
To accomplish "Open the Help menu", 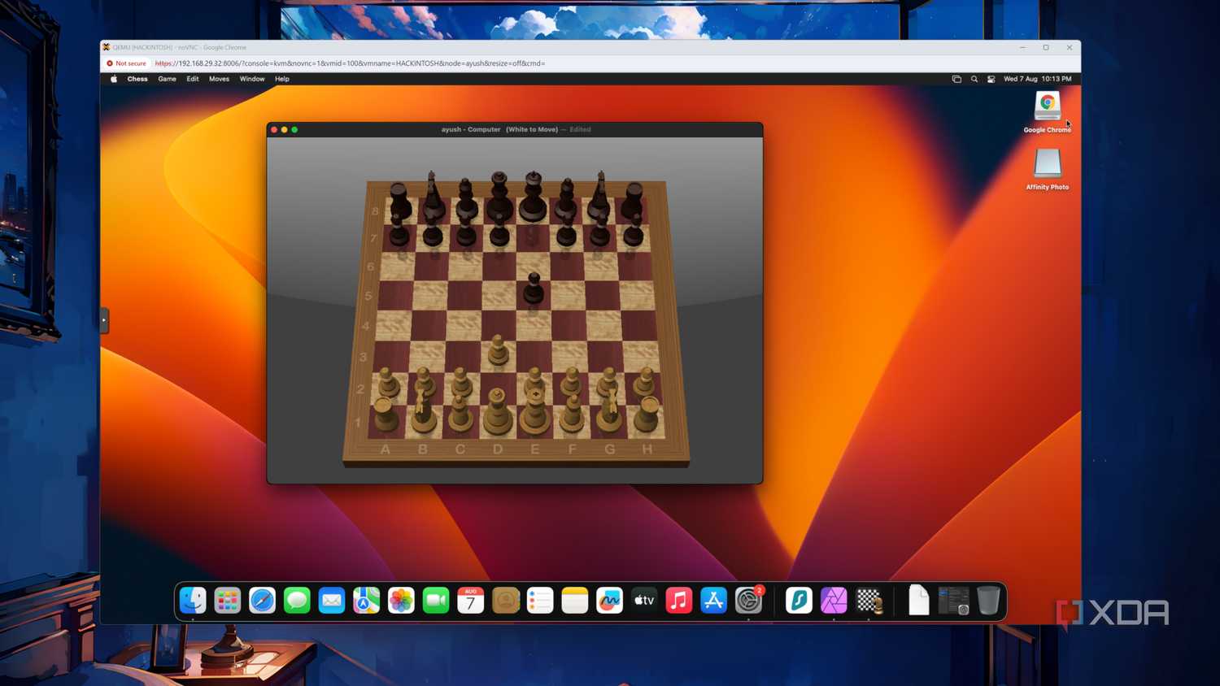I will point(282,79).
